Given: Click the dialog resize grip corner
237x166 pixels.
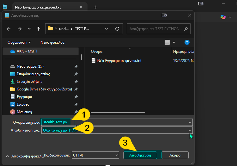Looking at the screenshot, I should click(192, 163).
